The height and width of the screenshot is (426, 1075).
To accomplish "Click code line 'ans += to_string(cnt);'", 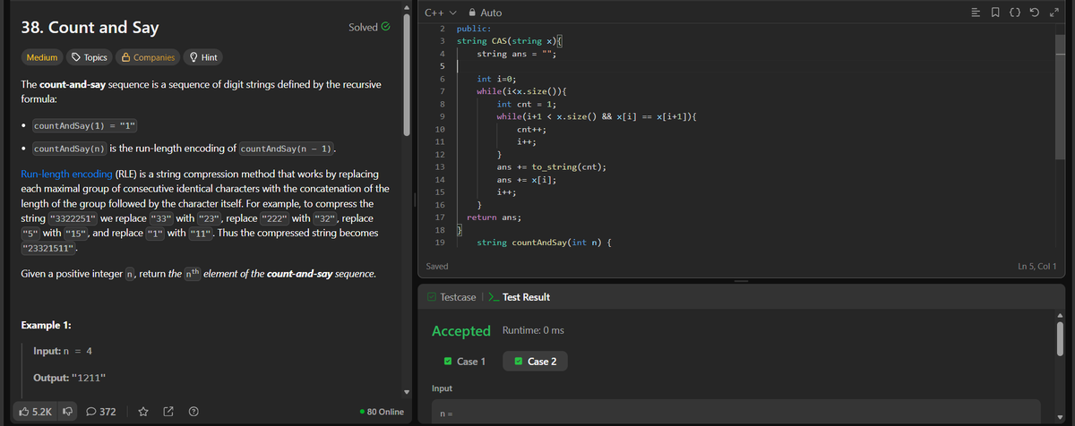I will [x=552, y=167].
